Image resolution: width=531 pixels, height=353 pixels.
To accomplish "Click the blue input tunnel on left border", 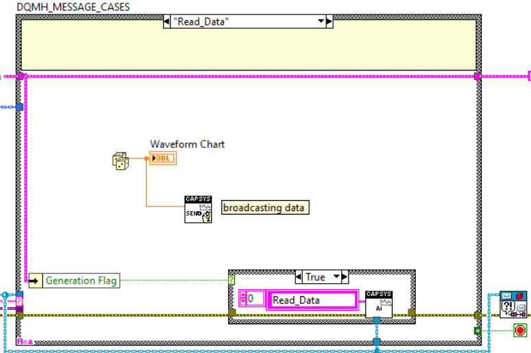I will coord(20,107).
